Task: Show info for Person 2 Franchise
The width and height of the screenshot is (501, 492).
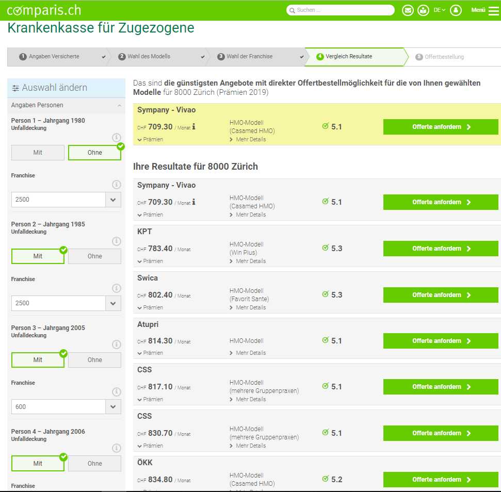Action: pyautogui.click(x=116, y=288)
